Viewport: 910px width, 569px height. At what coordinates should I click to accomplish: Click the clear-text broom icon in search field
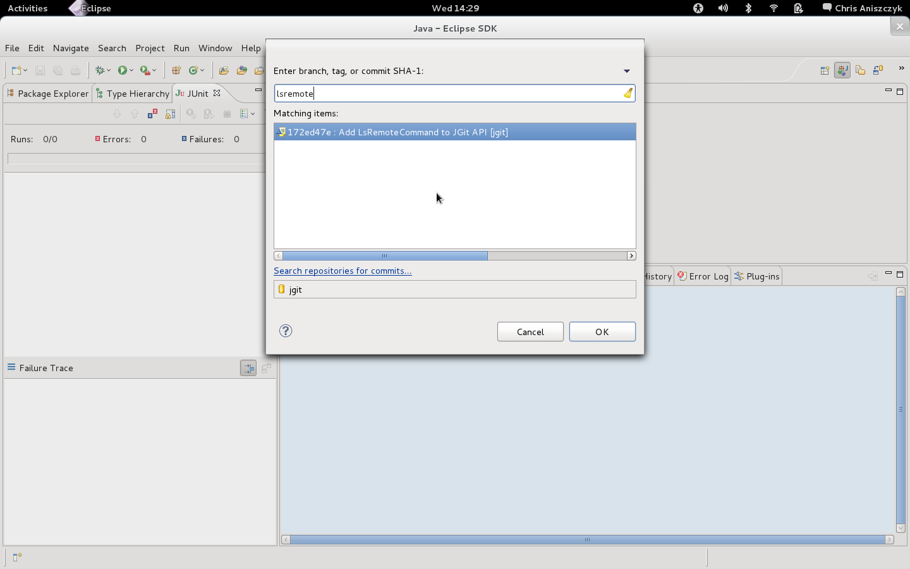click(x=628, y=93)
